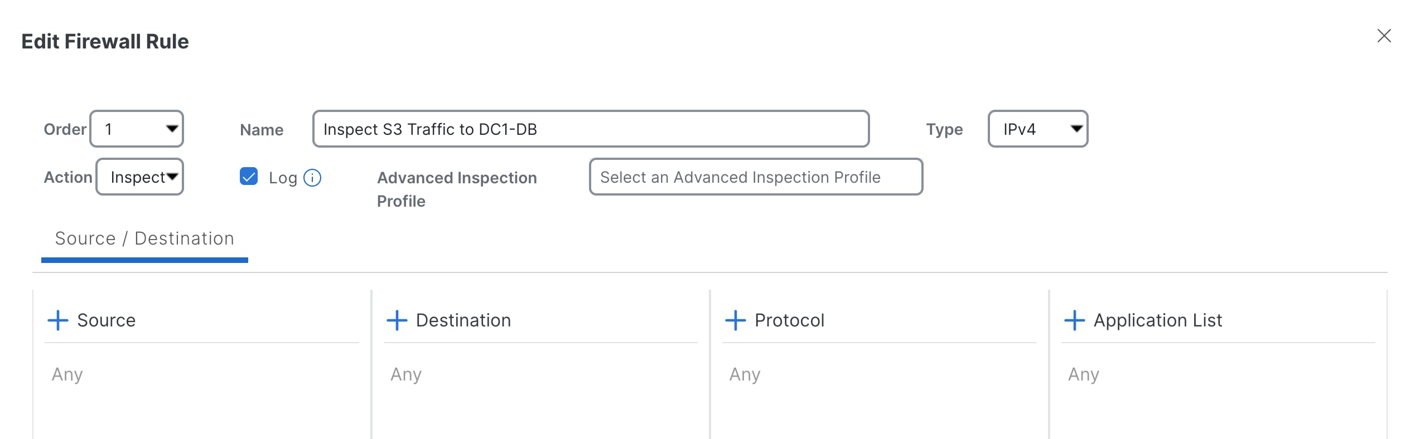This screenshot has height=439, width=1420.
Task: Close the Edit Firewall Rule dialog
Action: 1384,36
